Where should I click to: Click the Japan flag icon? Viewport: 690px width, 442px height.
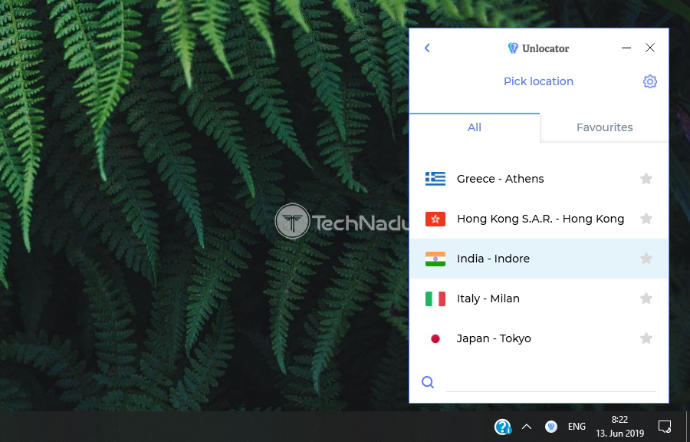(x=435, y=338)
